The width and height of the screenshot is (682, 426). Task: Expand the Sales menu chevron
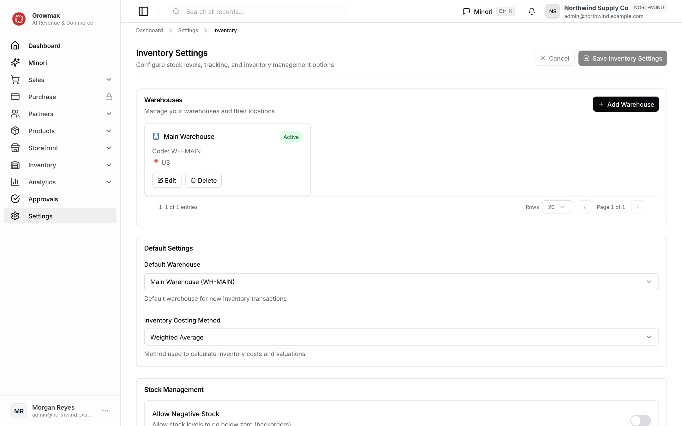(x=109, y=80)
